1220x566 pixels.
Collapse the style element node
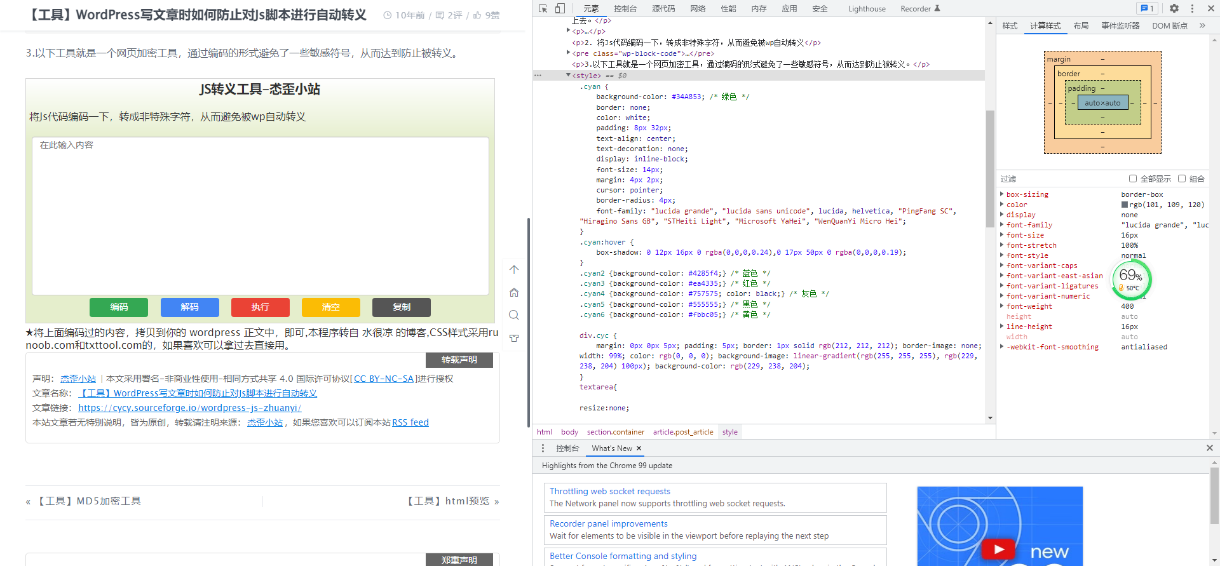(568, 76)
